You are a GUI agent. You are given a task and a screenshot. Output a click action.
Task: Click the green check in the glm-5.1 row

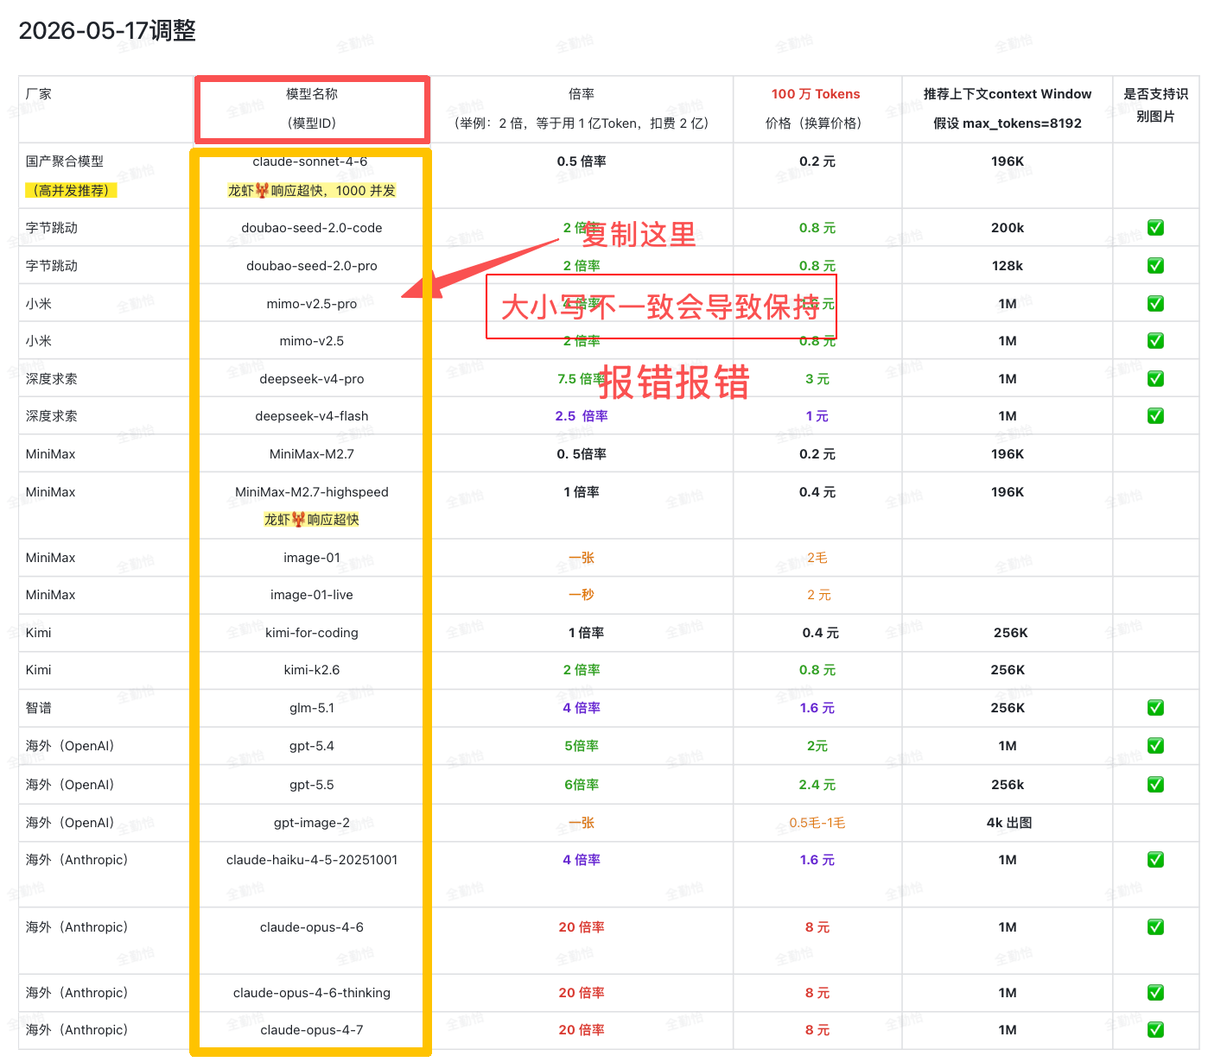pyautogui.click(x=1155, y=708)
